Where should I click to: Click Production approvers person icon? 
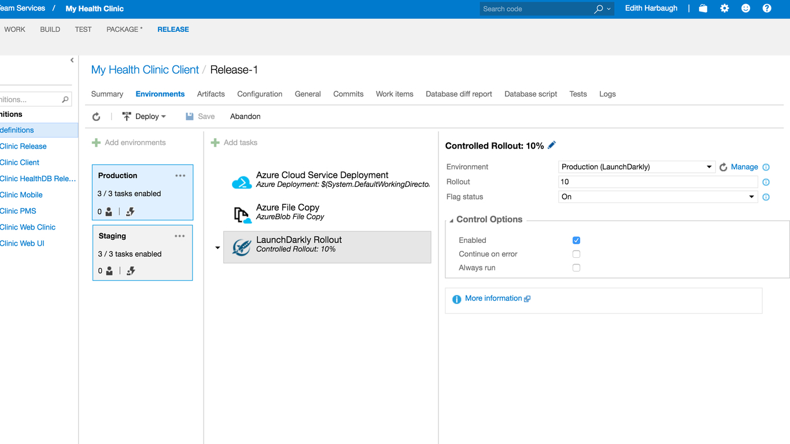click(x=109, y=212)
